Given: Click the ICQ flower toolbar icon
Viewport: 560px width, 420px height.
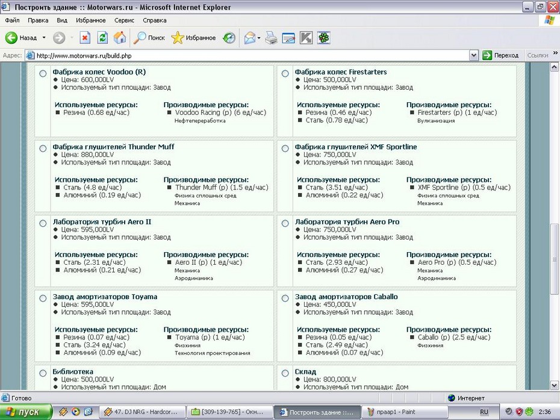Looking at the screenshot, I should (324, 37).
